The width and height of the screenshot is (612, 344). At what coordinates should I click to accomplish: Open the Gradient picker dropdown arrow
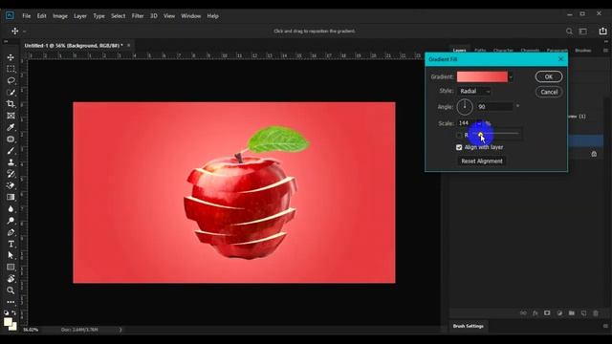511,76
